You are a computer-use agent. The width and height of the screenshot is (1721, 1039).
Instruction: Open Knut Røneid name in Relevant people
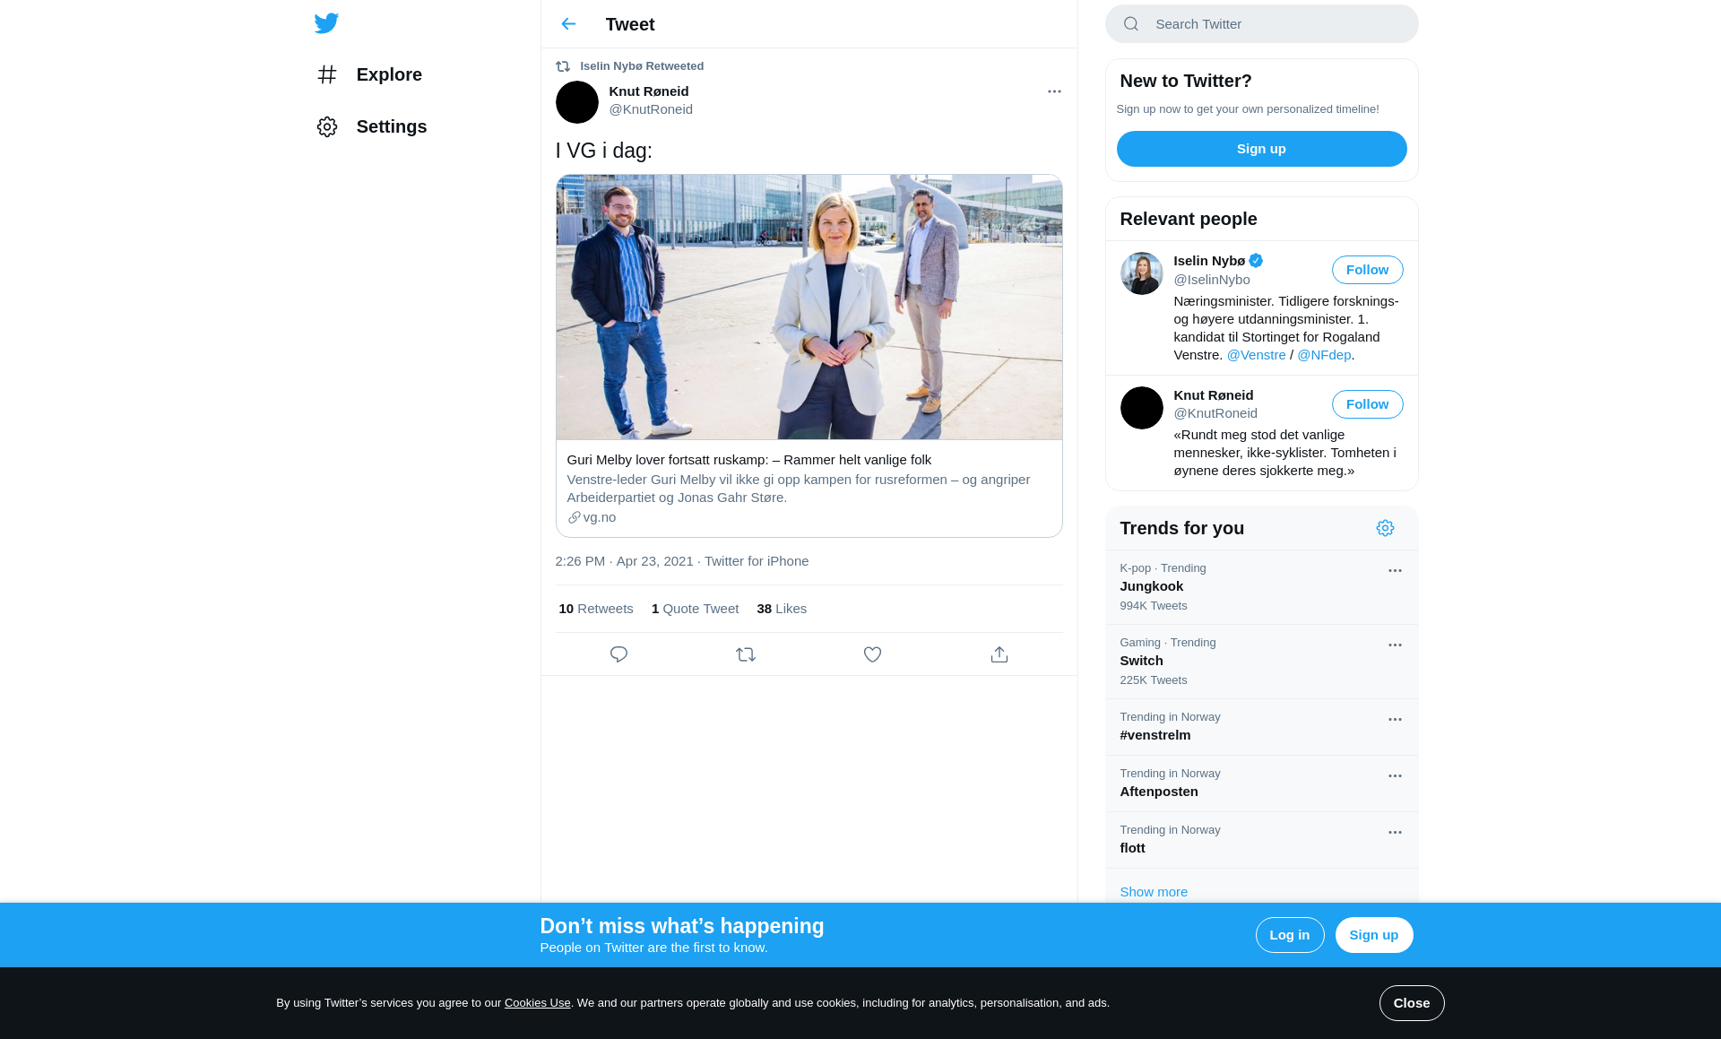[1214, 395]
